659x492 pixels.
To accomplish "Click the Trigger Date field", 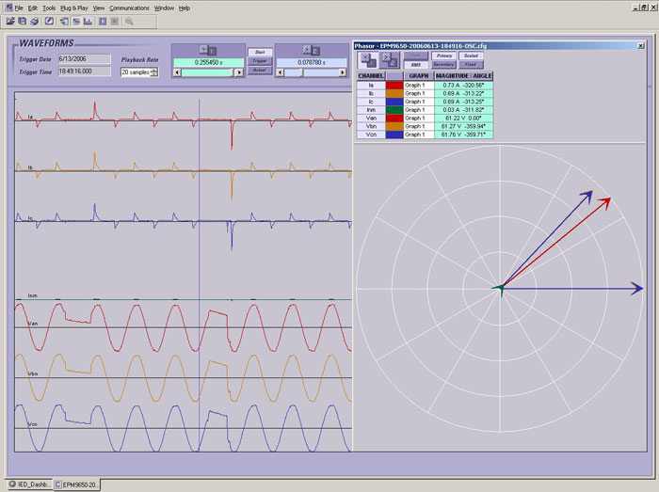I will click(x=84, y=58).
